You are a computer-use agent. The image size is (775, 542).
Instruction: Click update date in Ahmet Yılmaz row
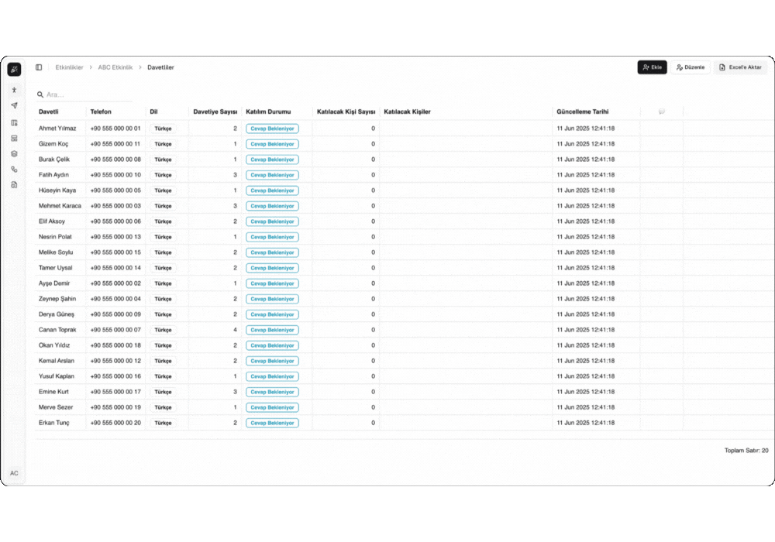(586, 129)
